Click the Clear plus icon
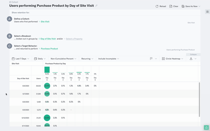 171,6
